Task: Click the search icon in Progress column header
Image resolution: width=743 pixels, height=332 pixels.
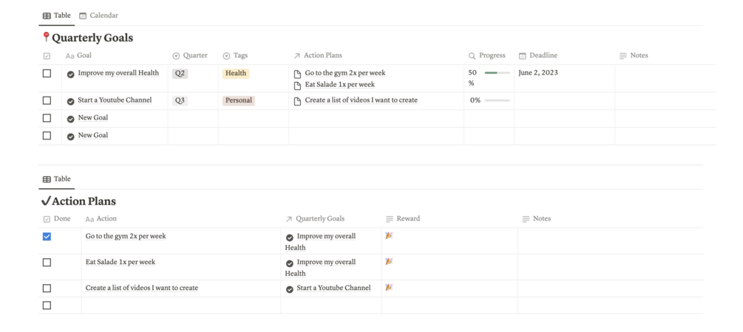Action: click(472, 56)
